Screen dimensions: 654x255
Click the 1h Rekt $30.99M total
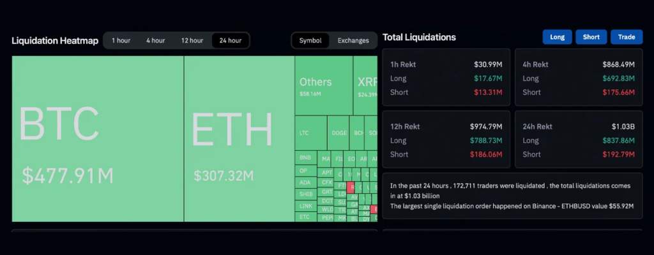[488, 64]
